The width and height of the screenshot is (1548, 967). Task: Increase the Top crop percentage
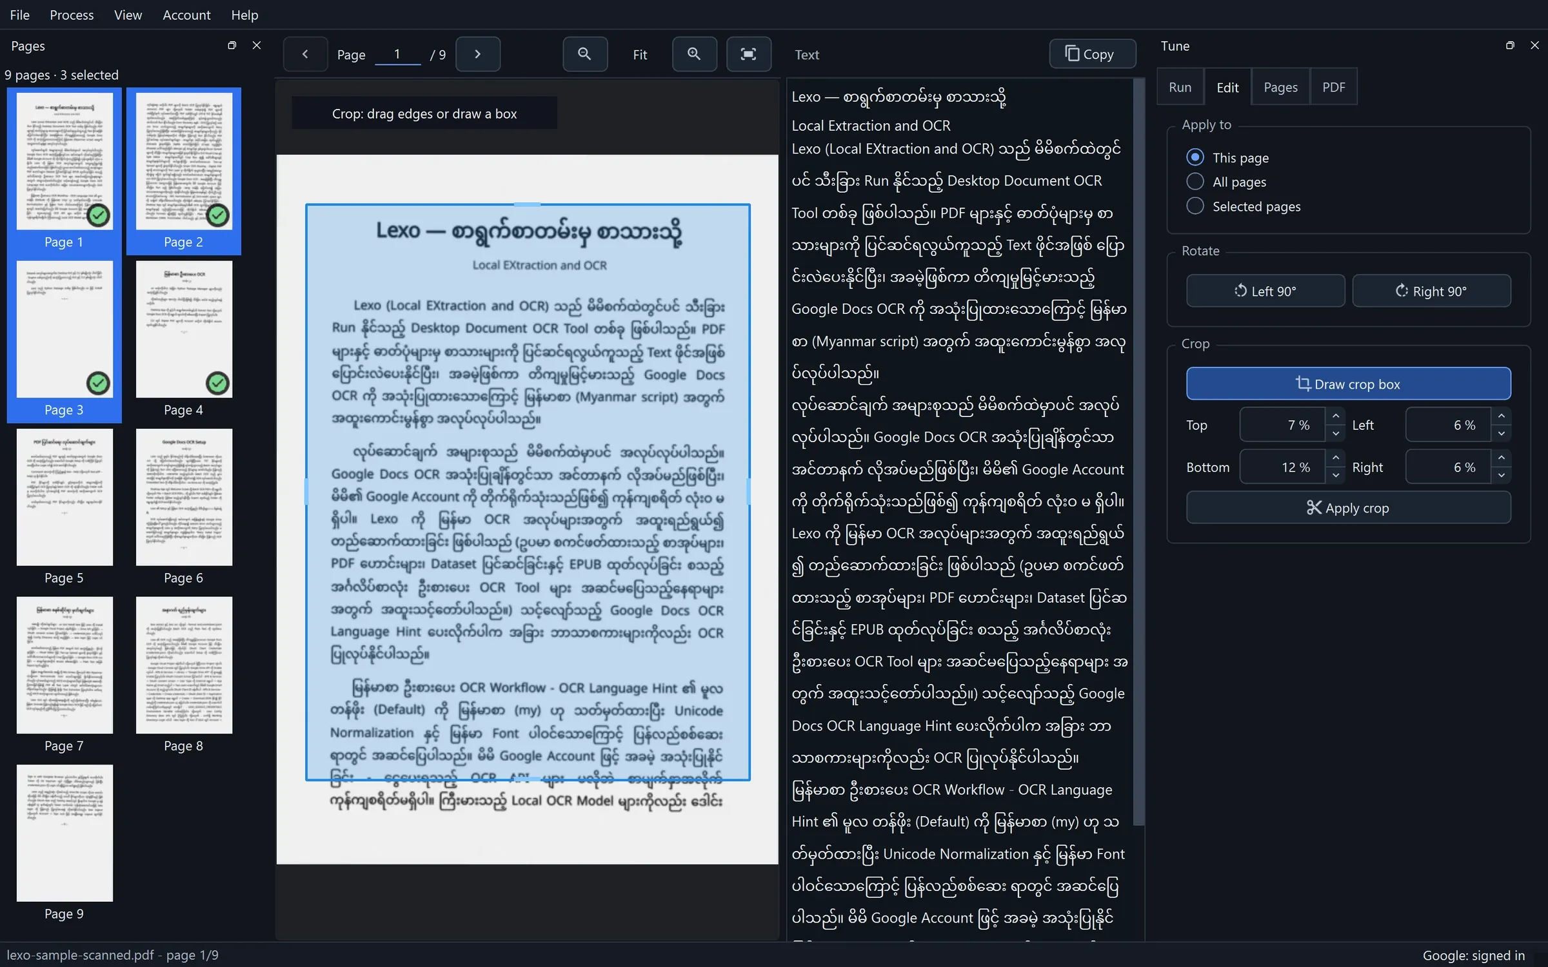coord(1336,416)
